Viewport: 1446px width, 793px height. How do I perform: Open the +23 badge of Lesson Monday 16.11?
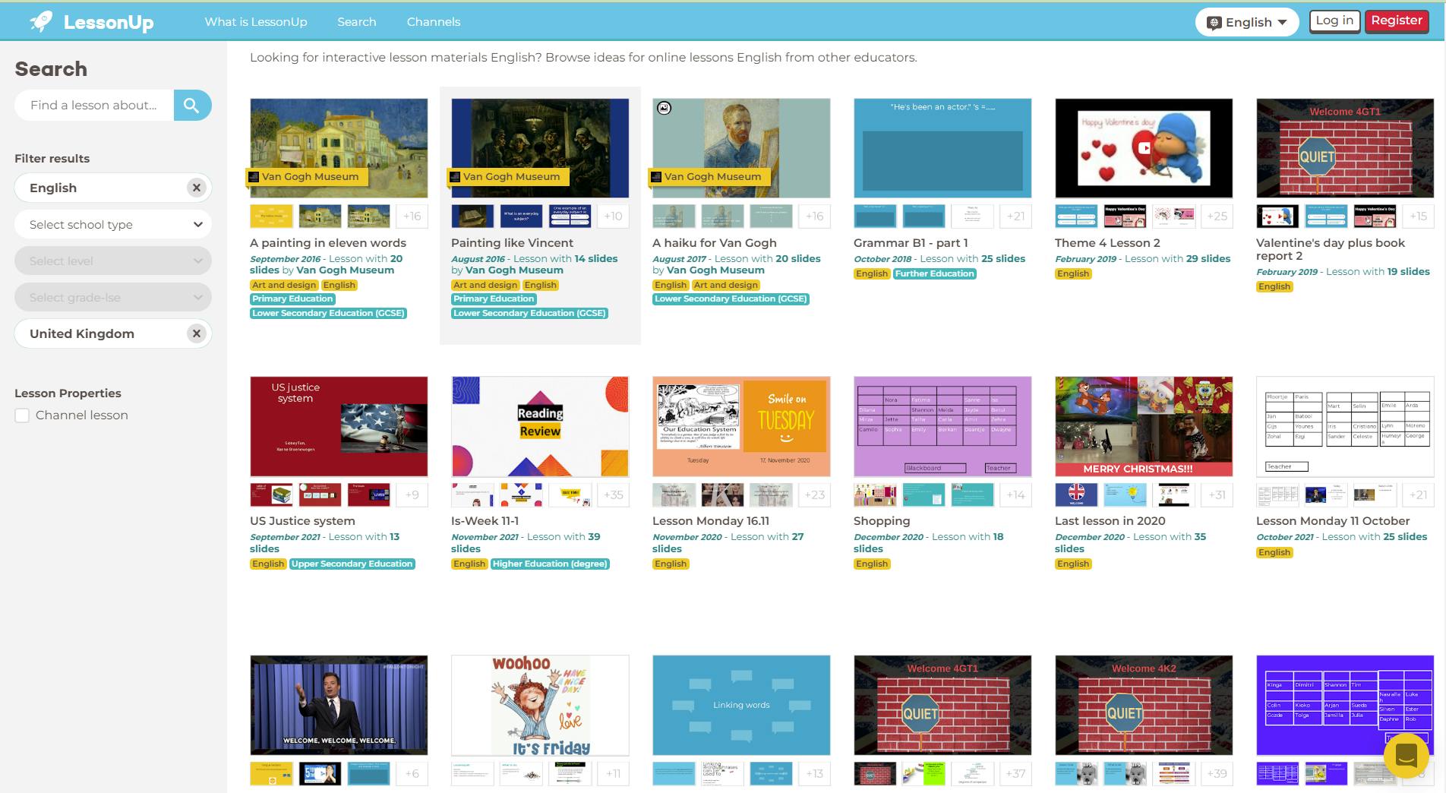tap(814, 494)
